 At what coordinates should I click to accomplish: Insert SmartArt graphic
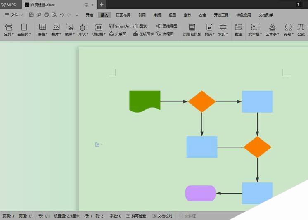[x=120, y=26]
